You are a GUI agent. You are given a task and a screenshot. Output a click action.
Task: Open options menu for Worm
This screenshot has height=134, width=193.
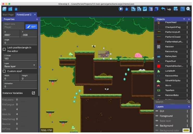coord(187,86)
